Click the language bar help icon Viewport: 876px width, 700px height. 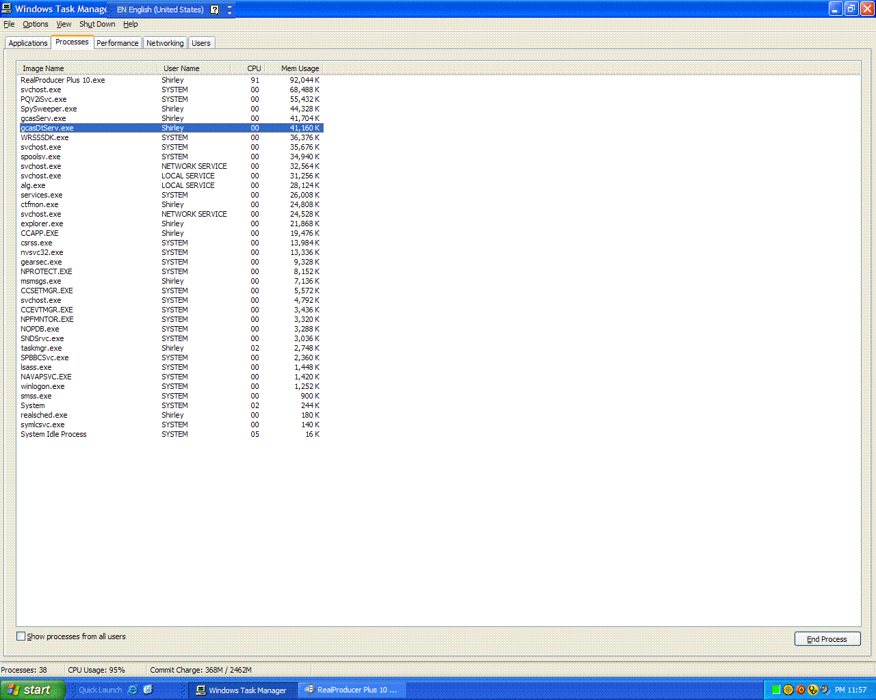214,10
